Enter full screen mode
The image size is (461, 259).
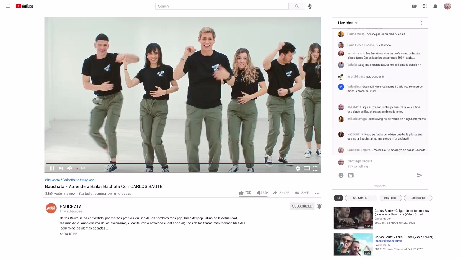(x=315, y=168)
